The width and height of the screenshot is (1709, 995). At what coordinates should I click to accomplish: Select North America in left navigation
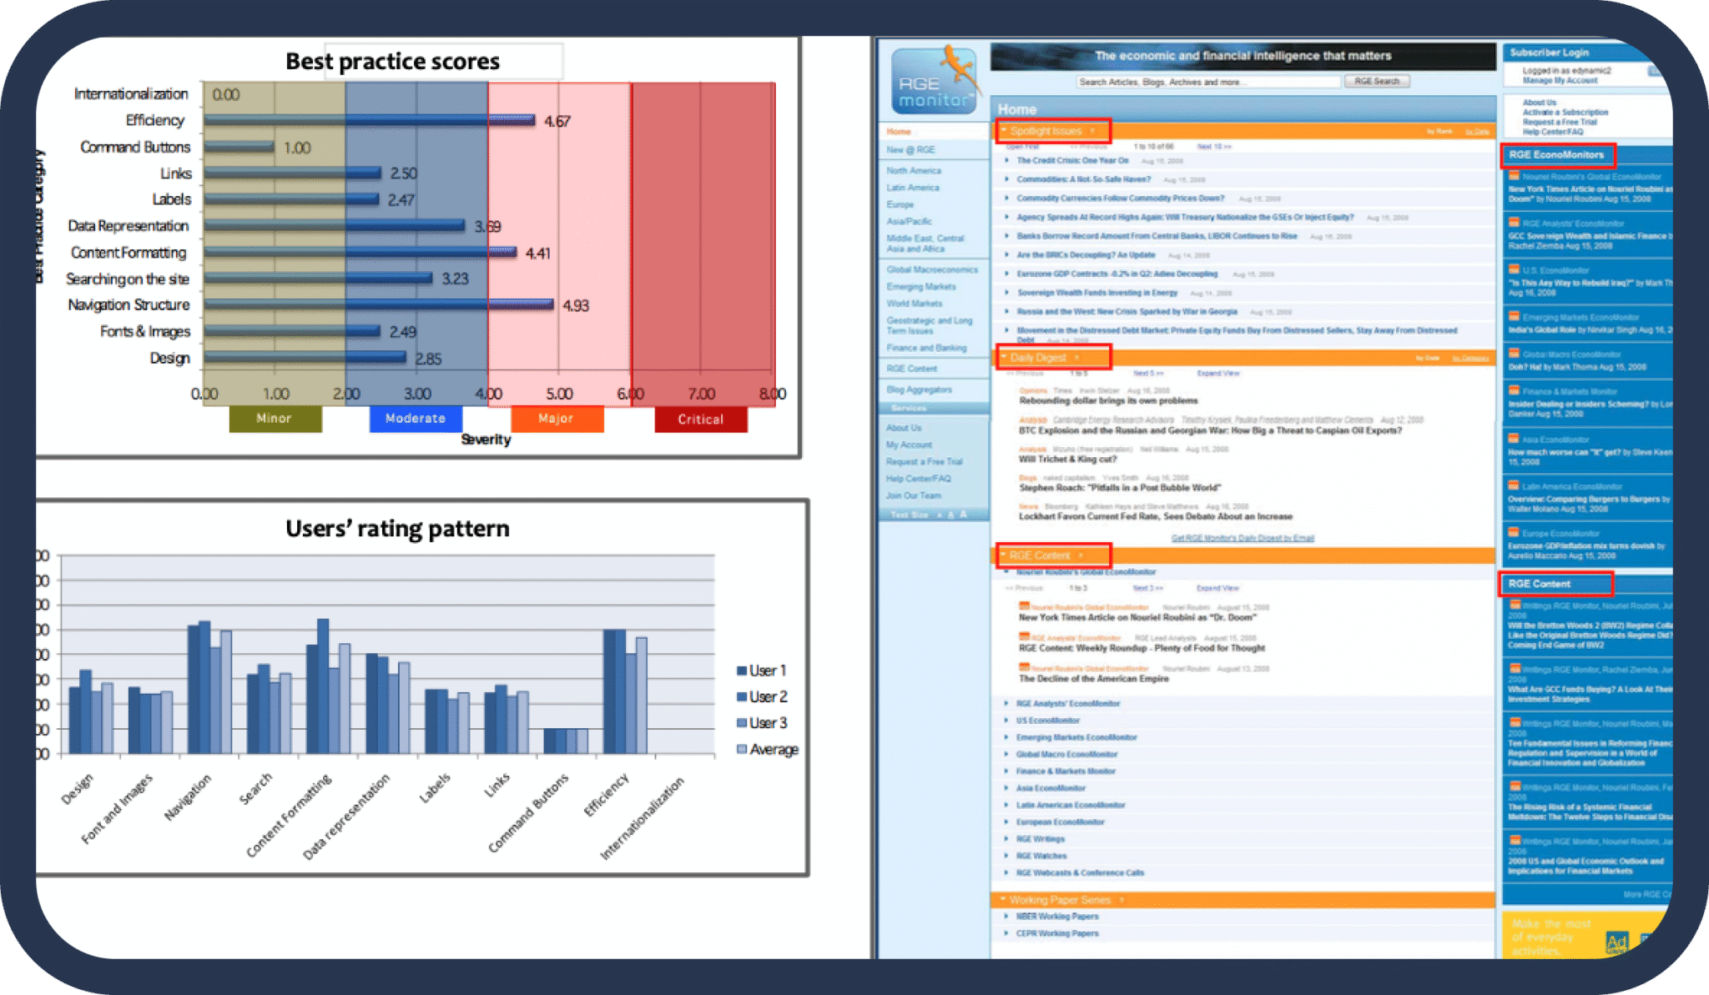914,170
